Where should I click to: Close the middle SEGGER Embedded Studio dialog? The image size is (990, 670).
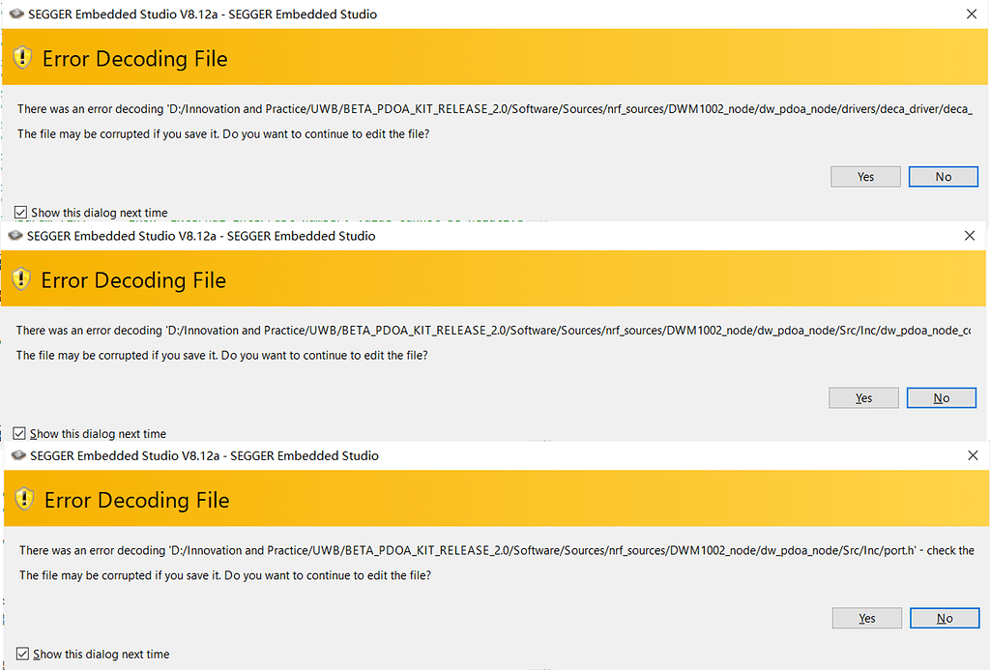[x=970, y=235]
